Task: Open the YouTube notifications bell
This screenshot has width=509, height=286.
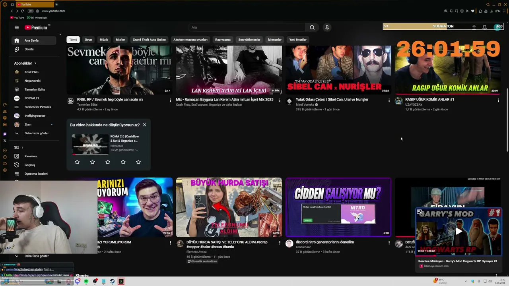Action: [x=484, y=27]
